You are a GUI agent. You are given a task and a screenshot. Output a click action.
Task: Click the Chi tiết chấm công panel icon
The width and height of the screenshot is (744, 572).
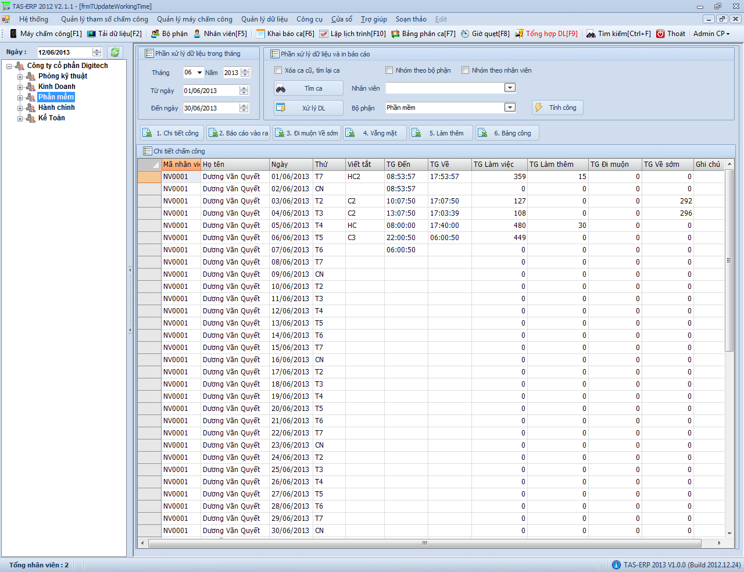(x=148, y=151)
